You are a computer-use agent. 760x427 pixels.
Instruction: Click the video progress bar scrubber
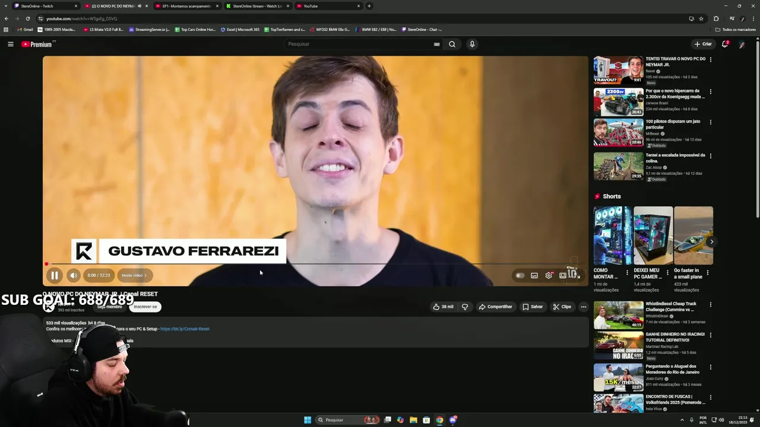click(46, 264)
